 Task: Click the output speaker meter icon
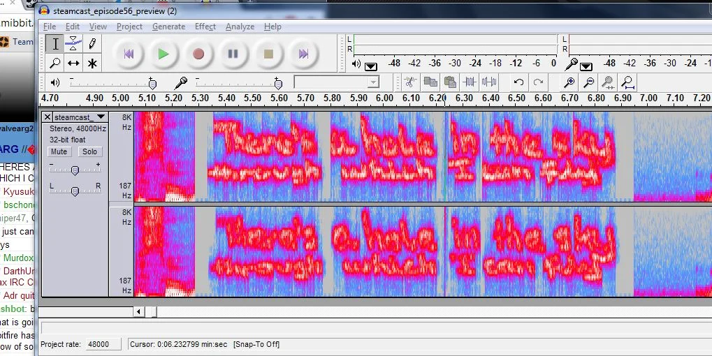[356, 64]
